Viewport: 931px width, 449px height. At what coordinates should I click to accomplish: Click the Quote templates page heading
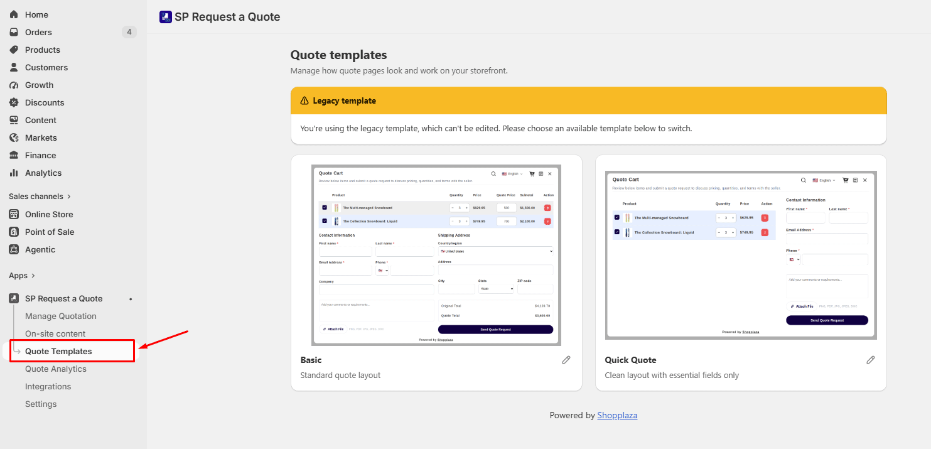339,55
